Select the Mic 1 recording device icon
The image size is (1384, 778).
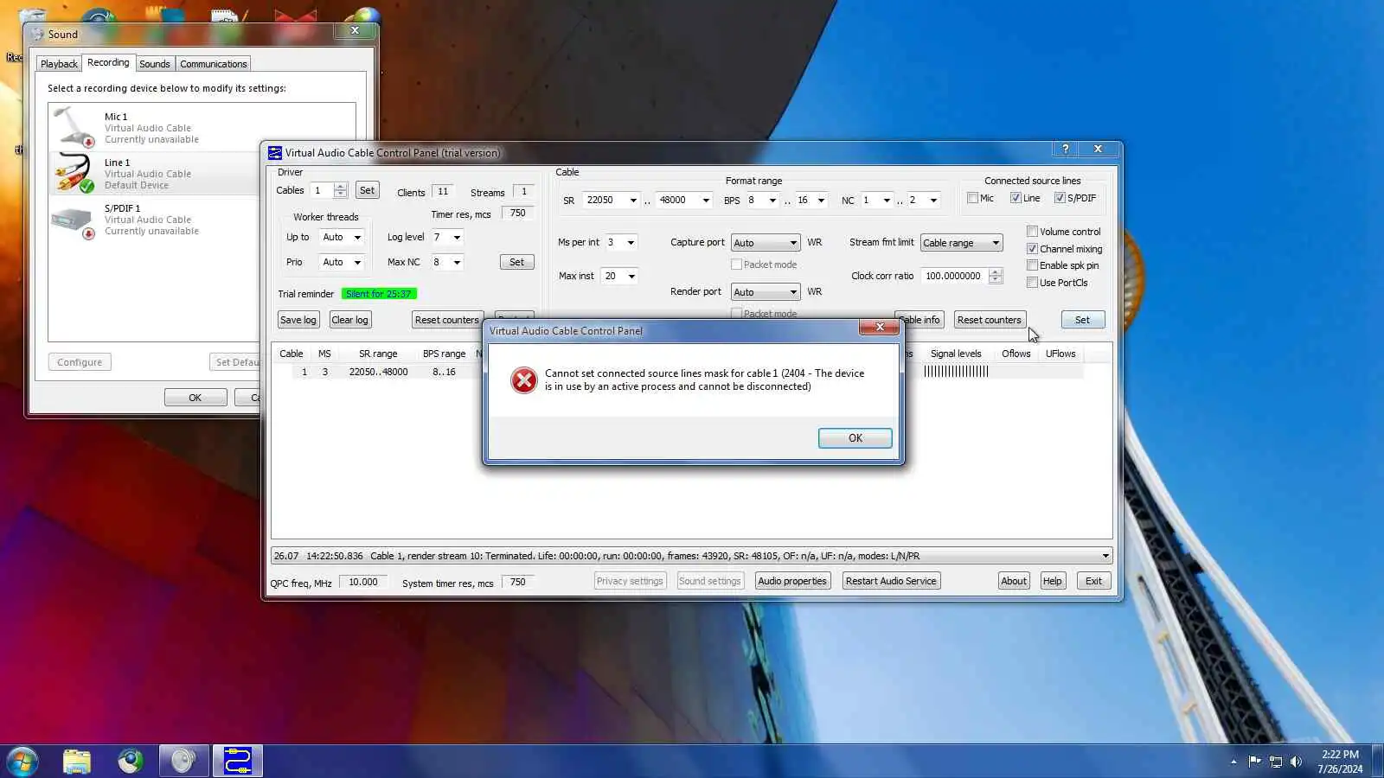tap(74, 127)
